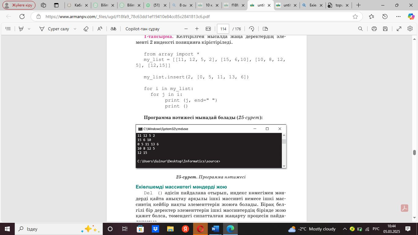The image size is (418, 235).
Task: Switch to the 'Ekiel' tab
Action: click(x=313, y=5)
